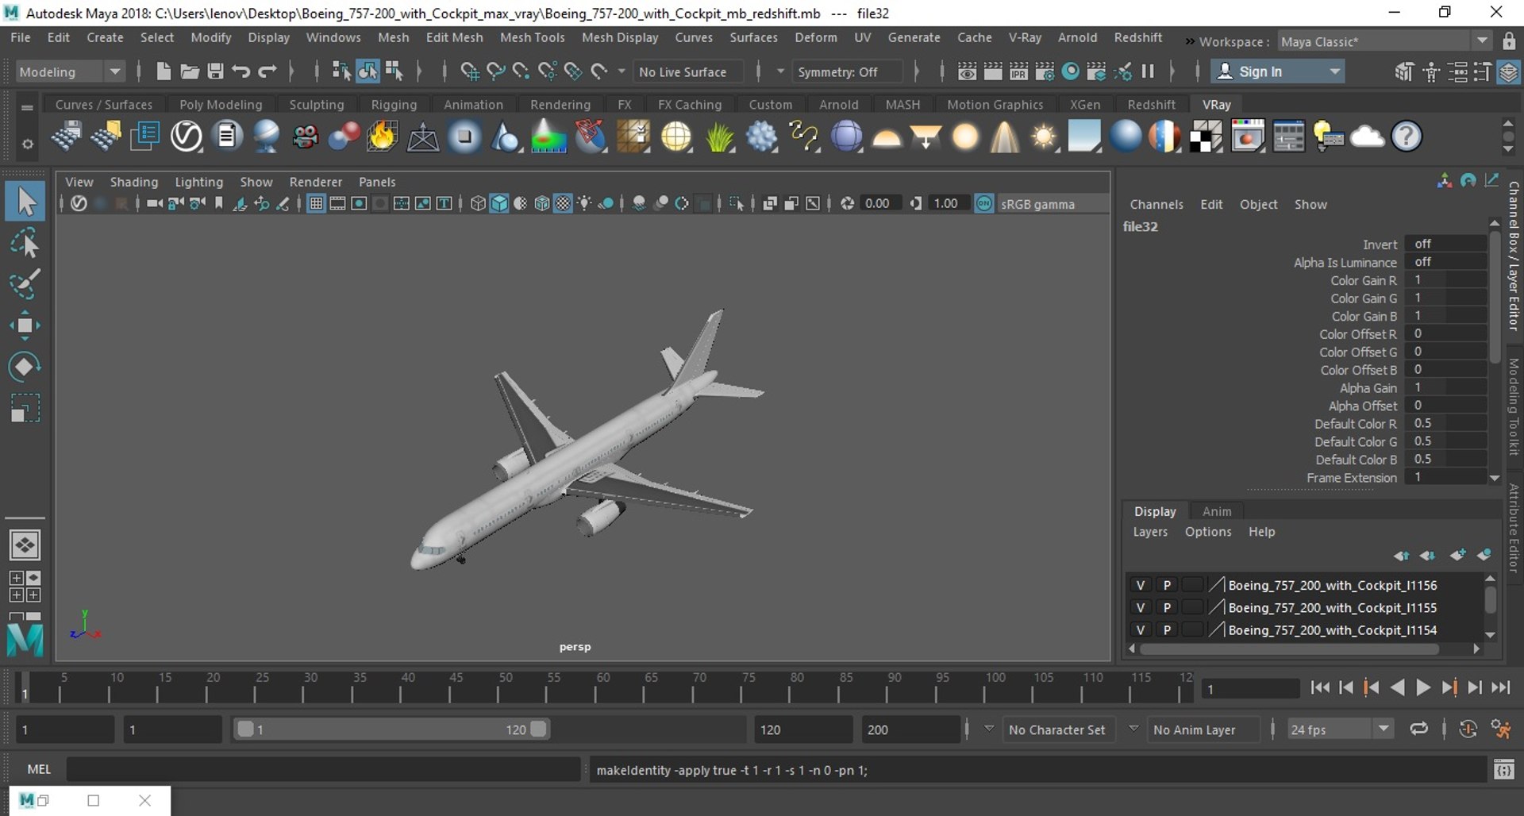Click the V-Ray checker texture shelf icon
Screen dimensions: 1524x816
pos(1206,137)
